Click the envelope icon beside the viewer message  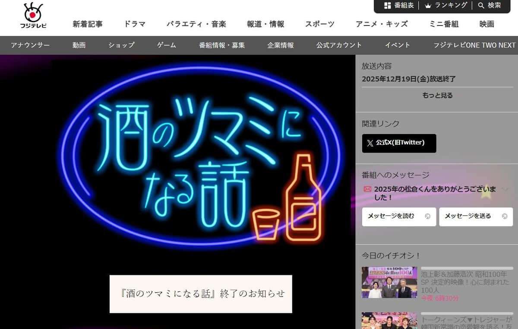click(367, 189)
